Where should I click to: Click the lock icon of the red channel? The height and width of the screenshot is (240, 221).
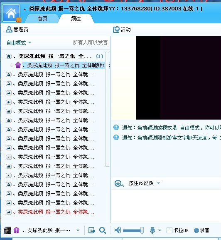pyautogui.click(x=9, y=212)
